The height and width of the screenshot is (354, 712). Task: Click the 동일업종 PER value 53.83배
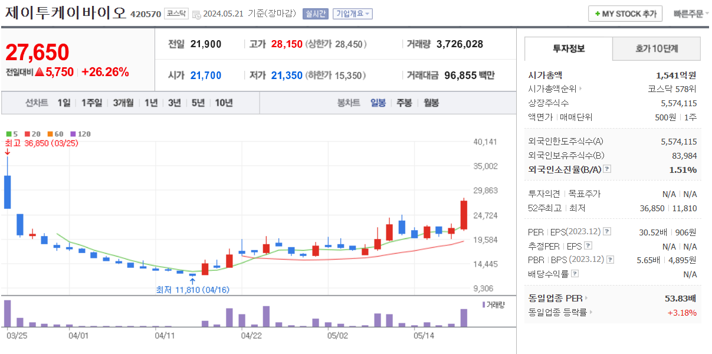681,298
